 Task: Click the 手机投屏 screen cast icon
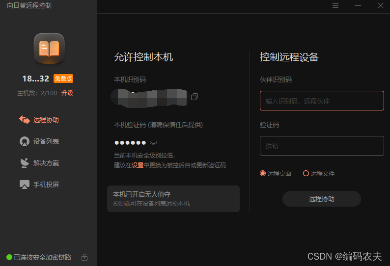pos(25,185)
